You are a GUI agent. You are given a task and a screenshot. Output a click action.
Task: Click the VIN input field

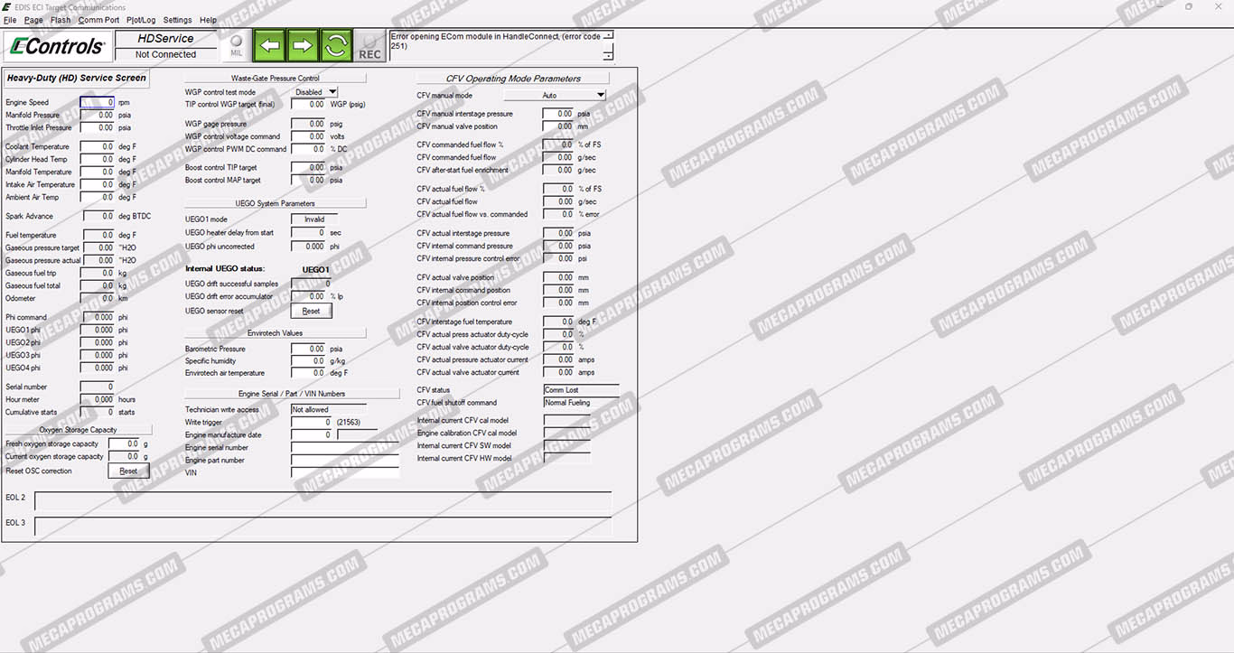click(x=344, y=472)
